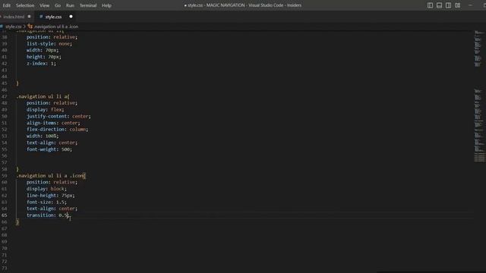This screenshot has width=486, height=273.
Task: Toggle primary sidebar layout icon
Action: click(430, 5)
